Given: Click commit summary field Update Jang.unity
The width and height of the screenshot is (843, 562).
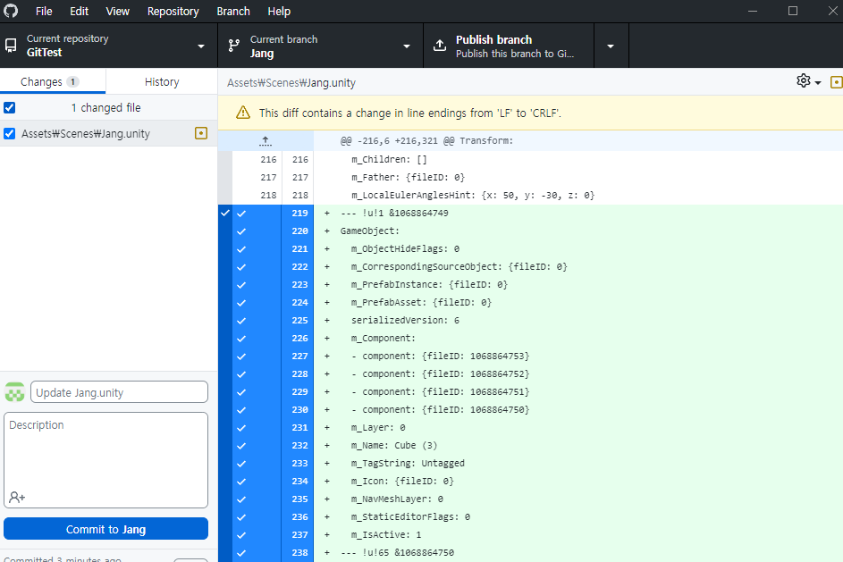Looking at the screenshot, I should click(x=120, y=392).
